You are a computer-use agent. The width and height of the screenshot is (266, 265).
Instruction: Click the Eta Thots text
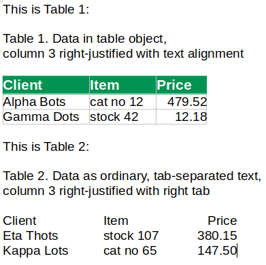tap(31, 236)
